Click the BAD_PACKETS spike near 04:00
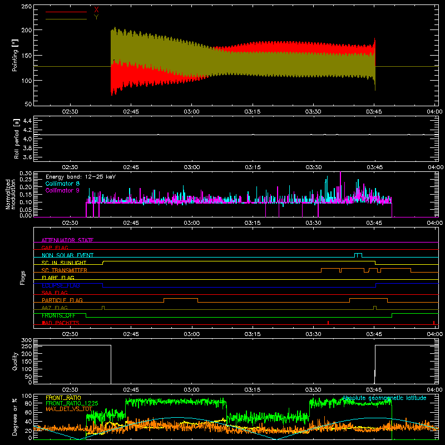 coord(434,323)
